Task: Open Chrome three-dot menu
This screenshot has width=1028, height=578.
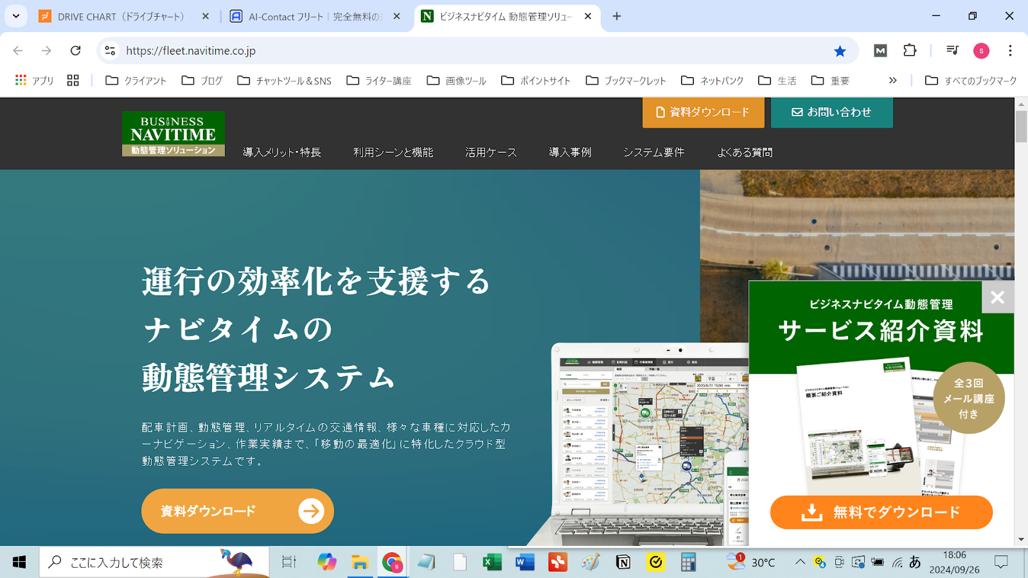Action: (x=1010, y=51)
